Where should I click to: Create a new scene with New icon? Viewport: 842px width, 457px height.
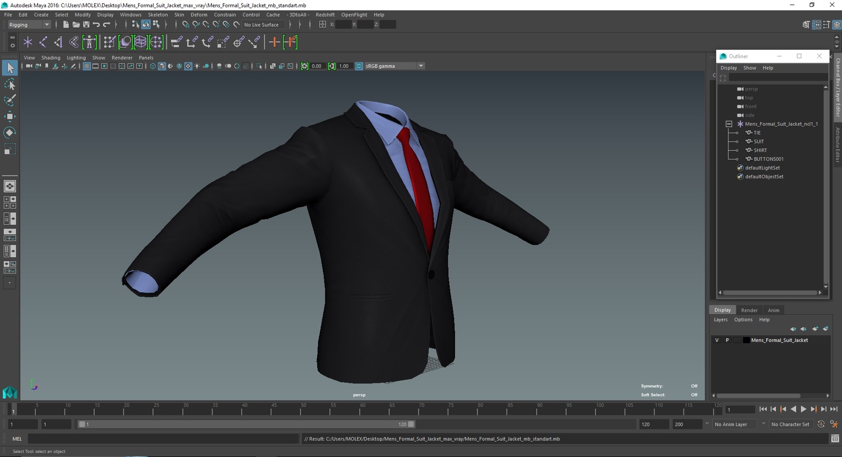pos(66,25)
